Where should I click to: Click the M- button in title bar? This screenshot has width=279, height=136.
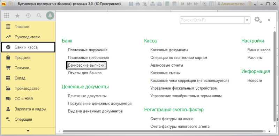[196, 4]
